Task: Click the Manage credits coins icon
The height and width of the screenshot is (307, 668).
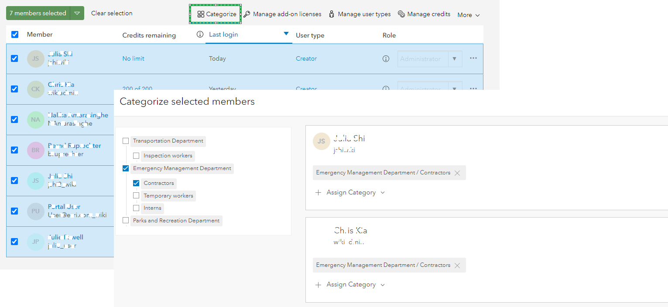Action: [x=401, y=14]
